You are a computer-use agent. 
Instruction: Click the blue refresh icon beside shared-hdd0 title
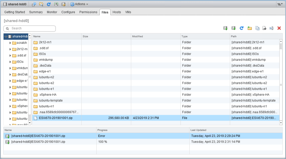[49, 4]
